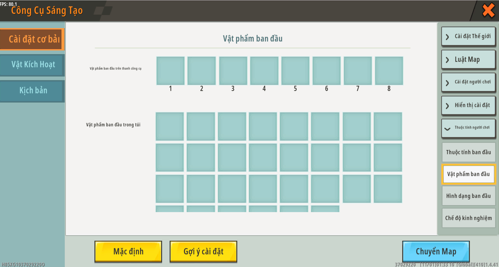
Task: Click the first bag inventory slot
Action: coord(170,126)
